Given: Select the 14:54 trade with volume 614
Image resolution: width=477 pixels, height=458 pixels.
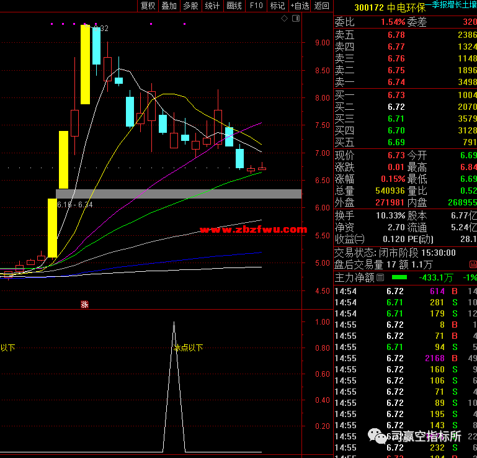Looking at the screenshot, I should 405,291.
